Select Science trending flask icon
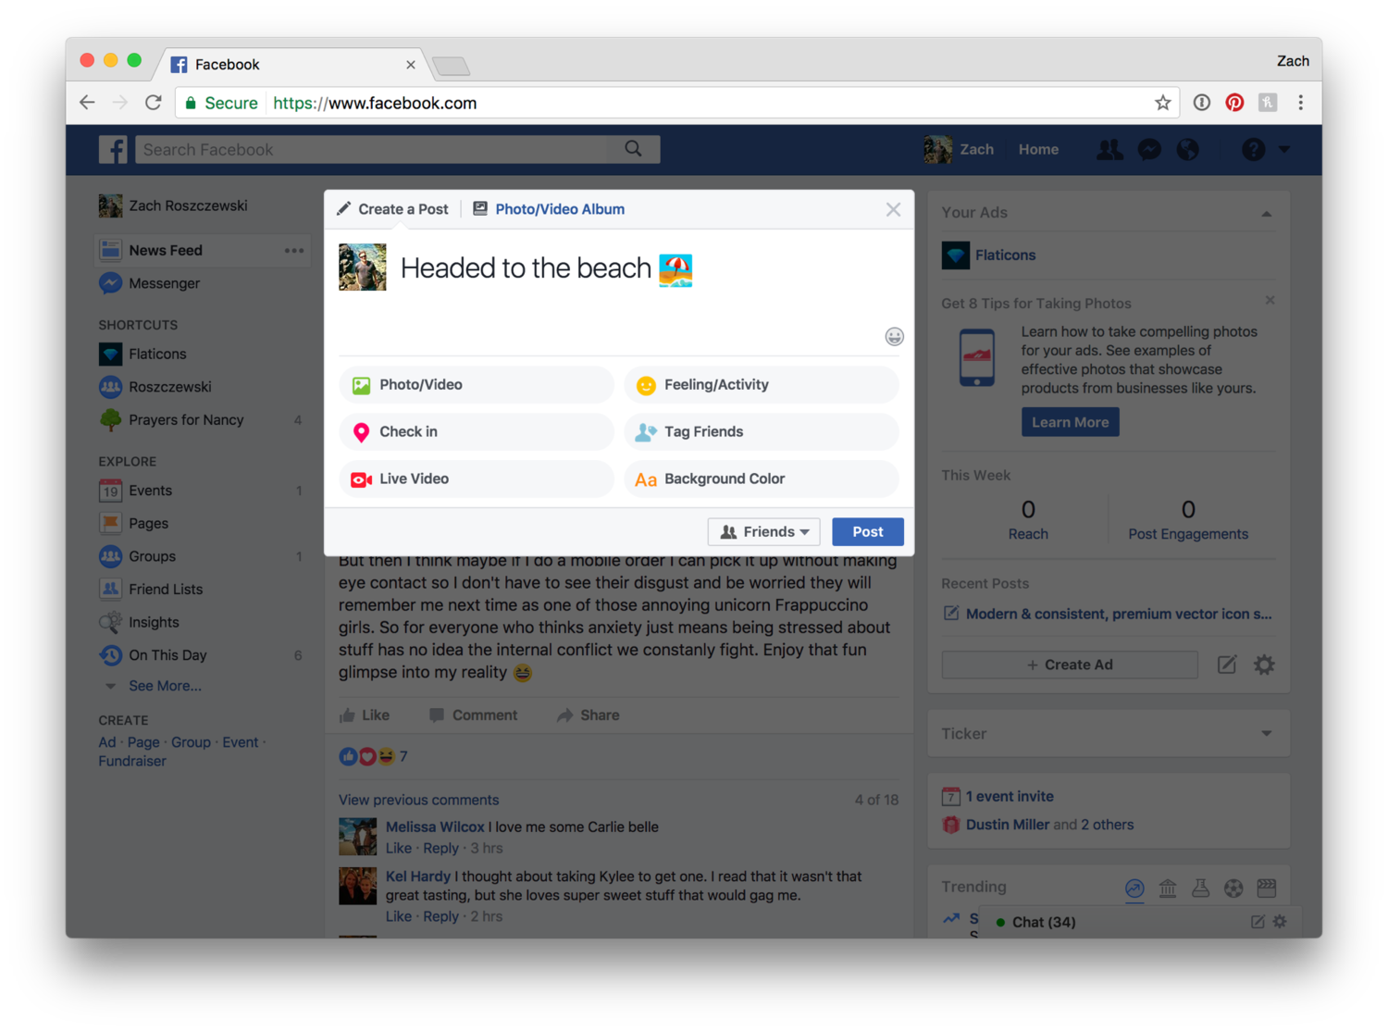 (x=1200, y=889)
